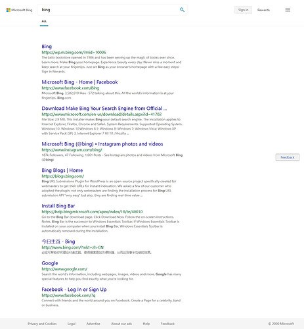Open 'About our ads' footer link

(x=121, y=324)
